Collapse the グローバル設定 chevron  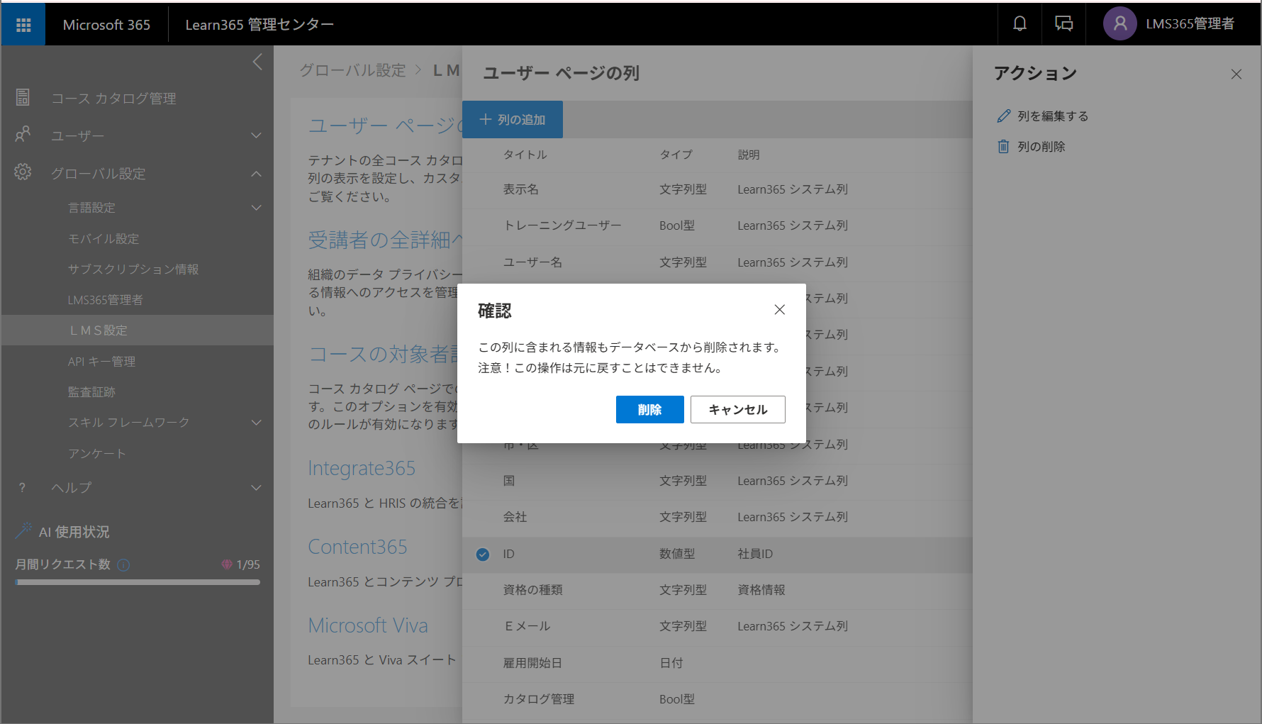[257, 174]
